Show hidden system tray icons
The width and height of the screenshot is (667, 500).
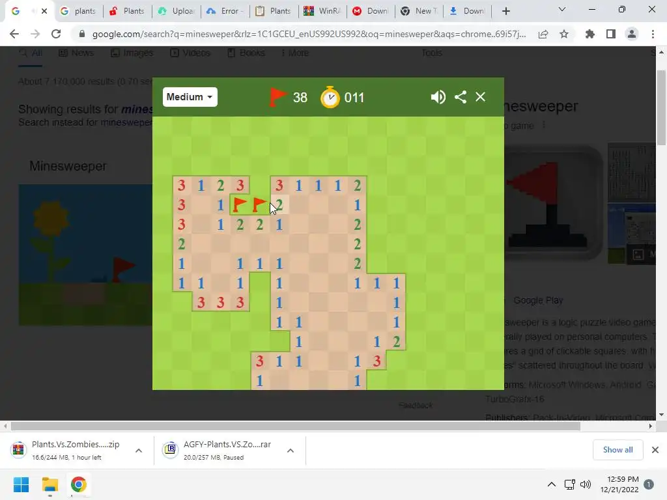(x=551, y=484)
